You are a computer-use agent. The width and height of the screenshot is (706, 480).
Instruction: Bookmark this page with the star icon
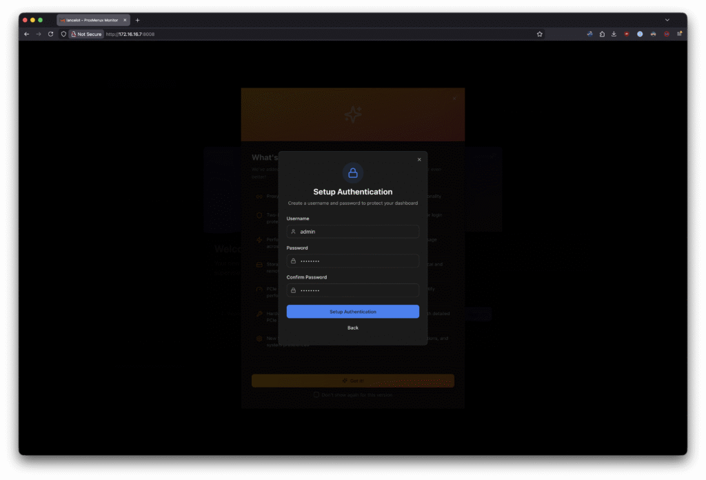coord(539,34)
